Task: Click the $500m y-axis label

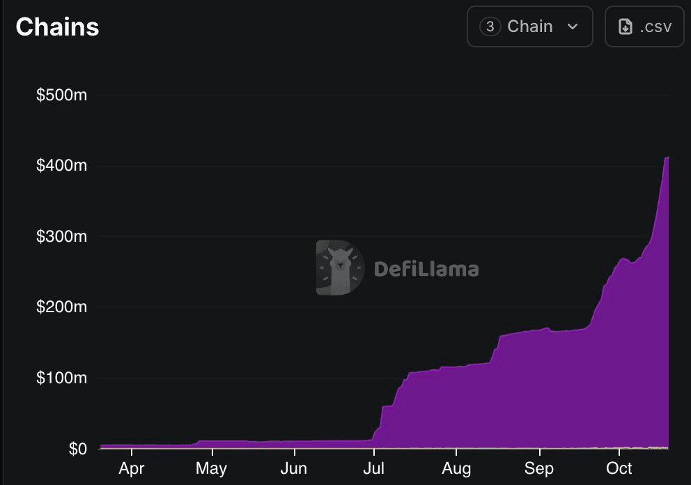Action: [x=61, y=95]
